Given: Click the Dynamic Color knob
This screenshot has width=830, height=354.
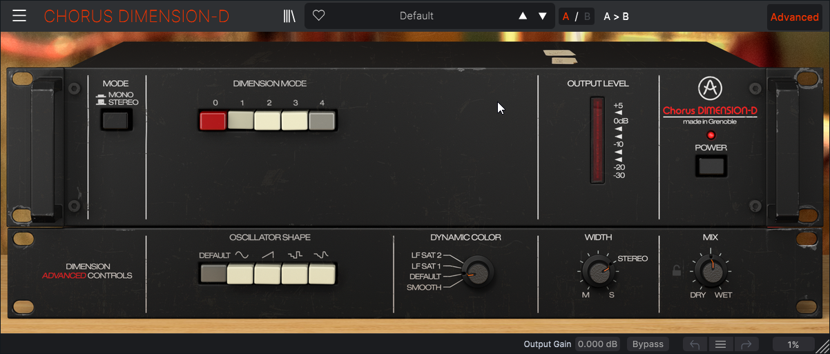Looking at the screenshot, I should pos(476,271).
